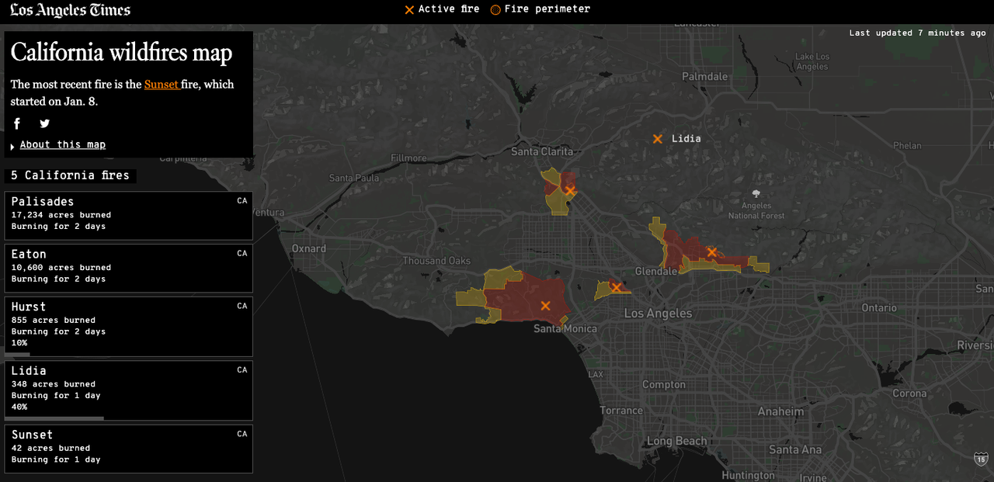Click the Fire perimeter legend item
Image resolution: width=994 pixels, height=482 pixels.
tap(540, 9)
